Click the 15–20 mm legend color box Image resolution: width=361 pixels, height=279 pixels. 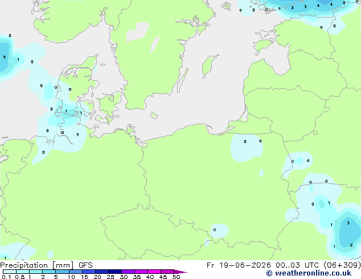(x=88, y=272)
